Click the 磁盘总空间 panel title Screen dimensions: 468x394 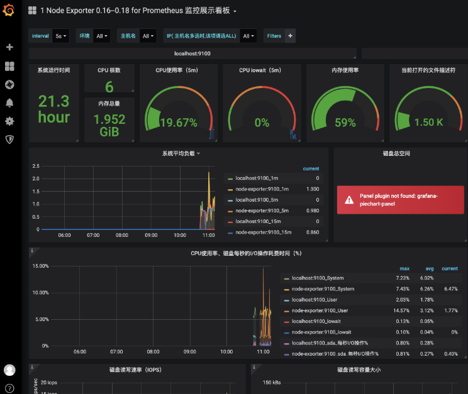tap(396, 153)
